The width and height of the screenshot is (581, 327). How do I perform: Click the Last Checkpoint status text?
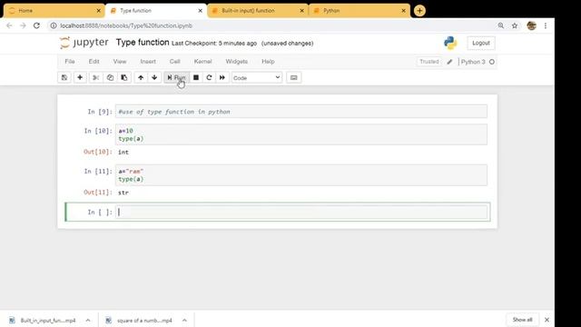point(214,44)
